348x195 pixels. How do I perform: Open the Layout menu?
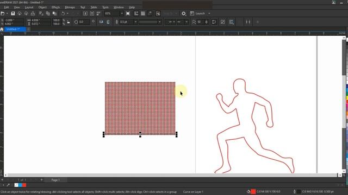pyautogui.click(x=29, y=7)
